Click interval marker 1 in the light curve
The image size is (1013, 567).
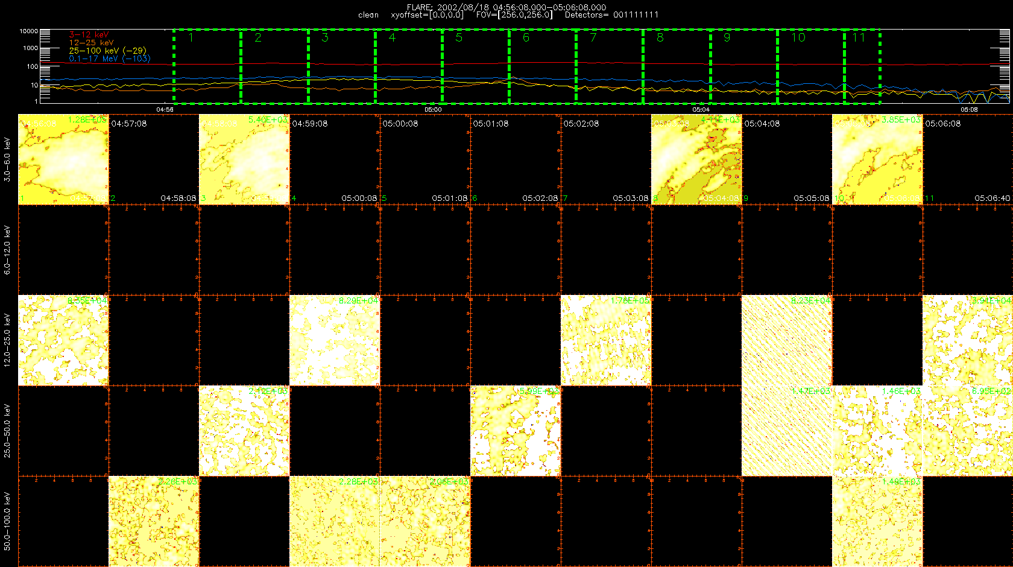point(191,38)
